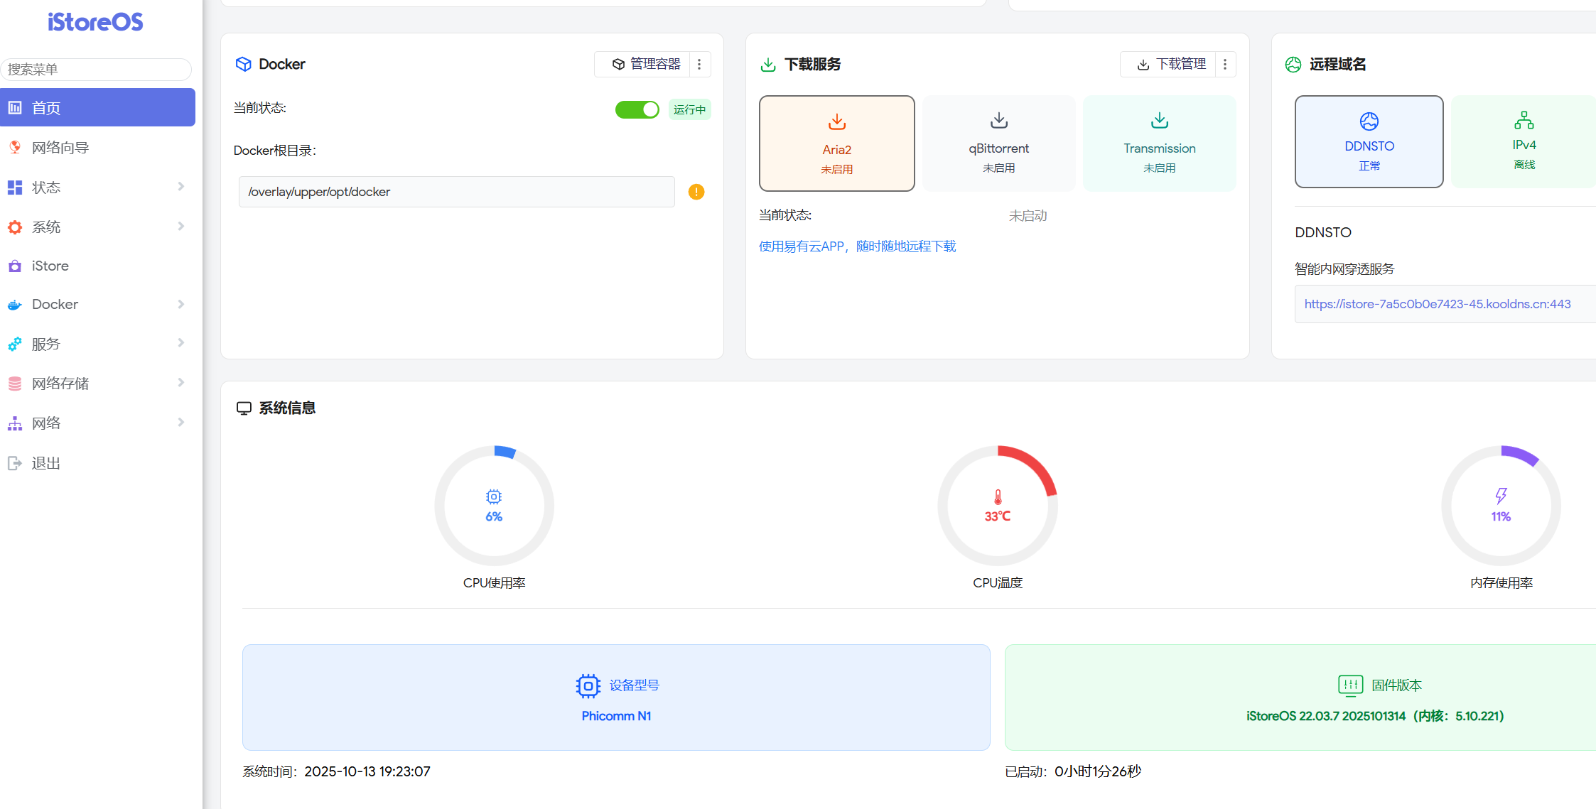The height and width of the screenshot is (809, 1596).
Task: Toggle the Docker running status switch
Action: tap(637, 109)
